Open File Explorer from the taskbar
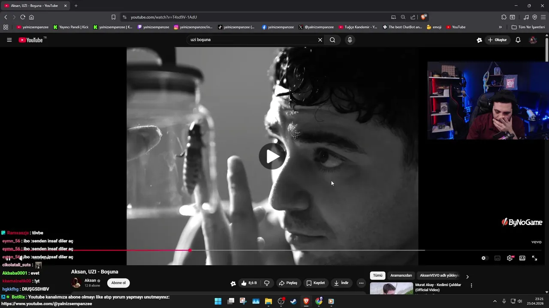549x308 pixels. (268, 301)
